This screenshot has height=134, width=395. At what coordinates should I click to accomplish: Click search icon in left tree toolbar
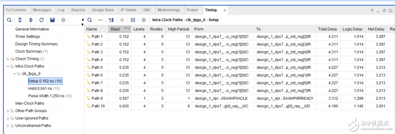coord(9,20)
